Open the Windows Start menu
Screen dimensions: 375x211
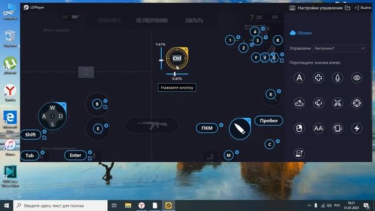(x=6, y=206)
